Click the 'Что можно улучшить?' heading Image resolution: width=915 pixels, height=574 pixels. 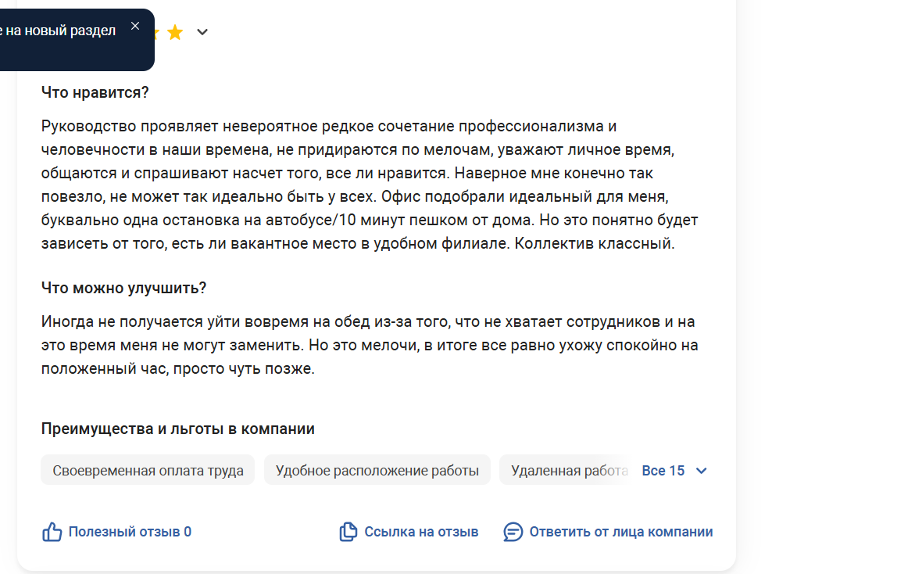pyautogui.click(x=123, y=288)
